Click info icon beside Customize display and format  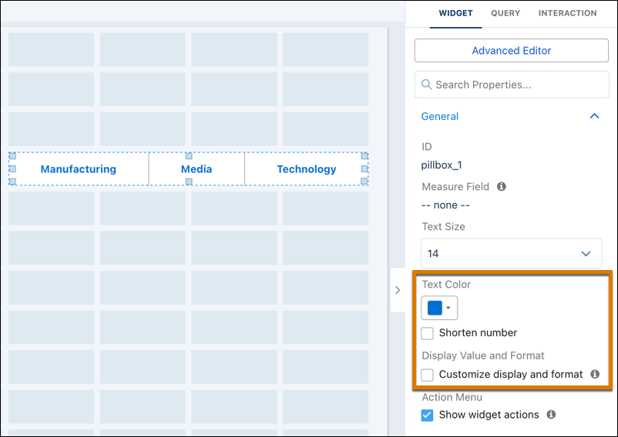tap(595, 374)
